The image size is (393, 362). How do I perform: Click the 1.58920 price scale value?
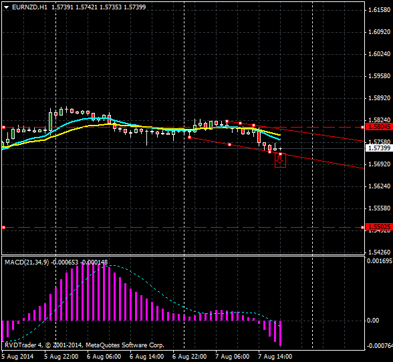tap(379, 98)
